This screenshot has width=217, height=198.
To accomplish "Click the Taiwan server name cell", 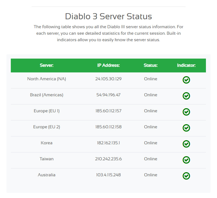I will pyautogui.click(x=47, y=159).
